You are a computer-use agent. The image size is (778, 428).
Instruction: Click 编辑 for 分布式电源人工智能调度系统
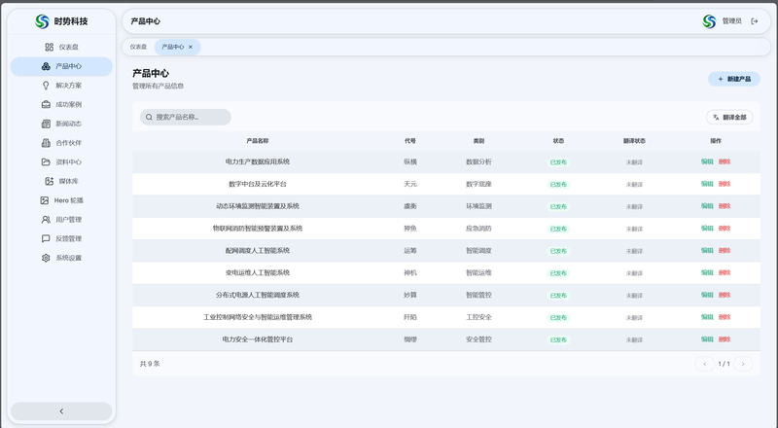click(x=707, y=295)
